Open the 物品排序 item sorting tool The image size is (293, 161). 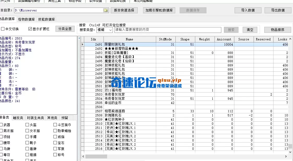click(x=278, y=29)
